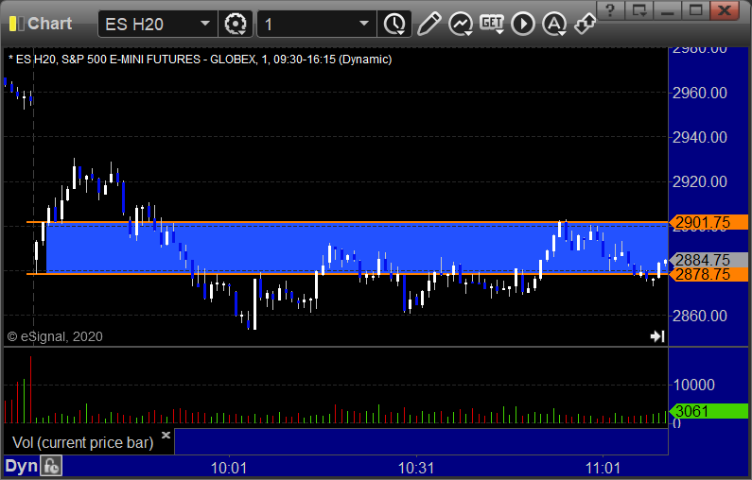Click the yellow Chart window icon
752x480 pixels.
16,24
